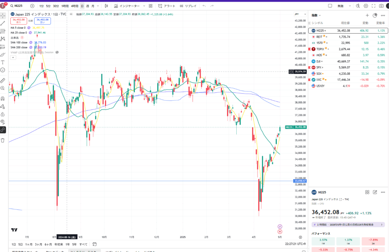The image size is (389, 252).
Task: Set chart range to 1ヶ月
Action: [29, 244]
